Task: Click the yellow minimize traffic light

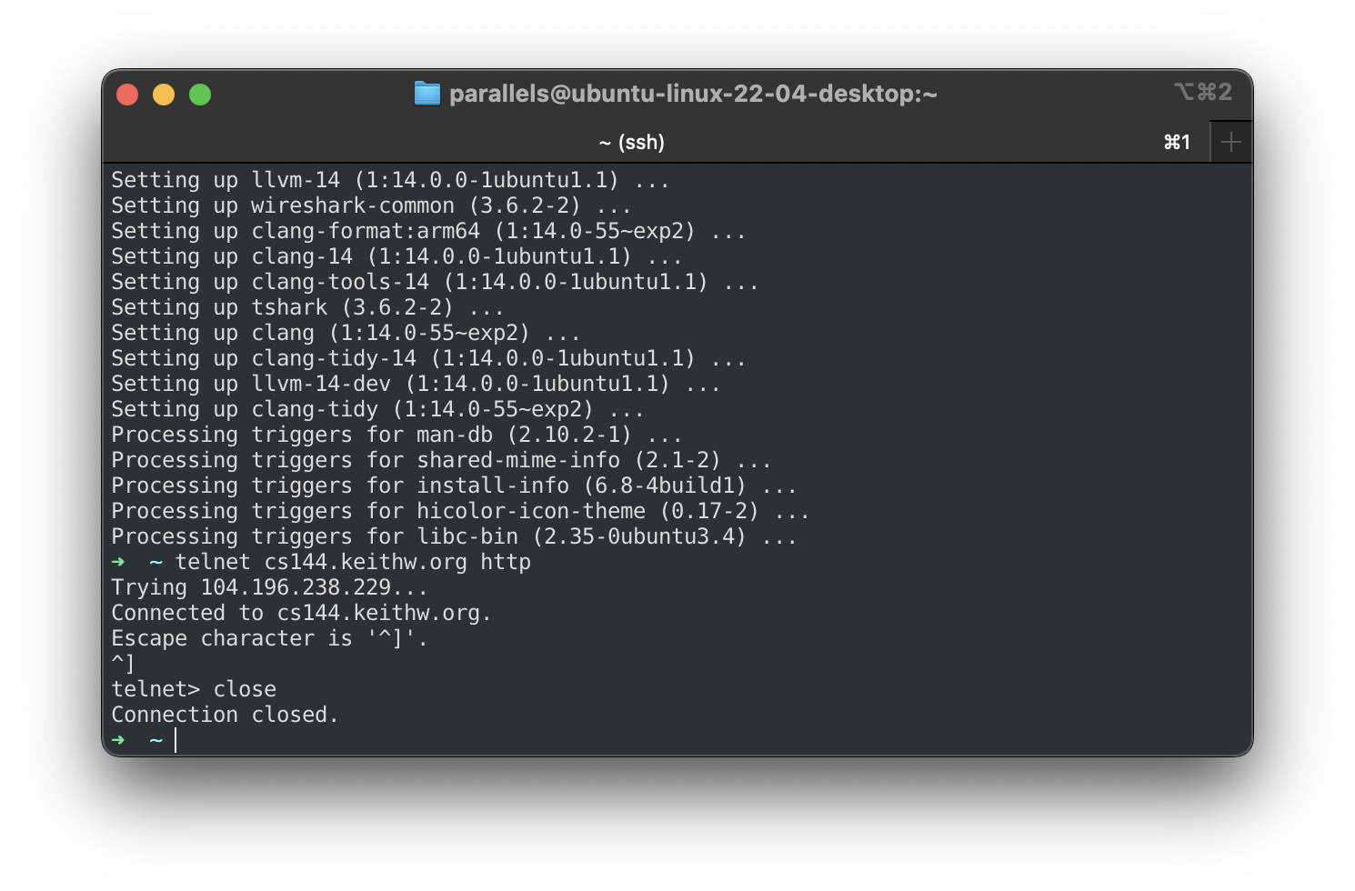Action: pos(164,94)
